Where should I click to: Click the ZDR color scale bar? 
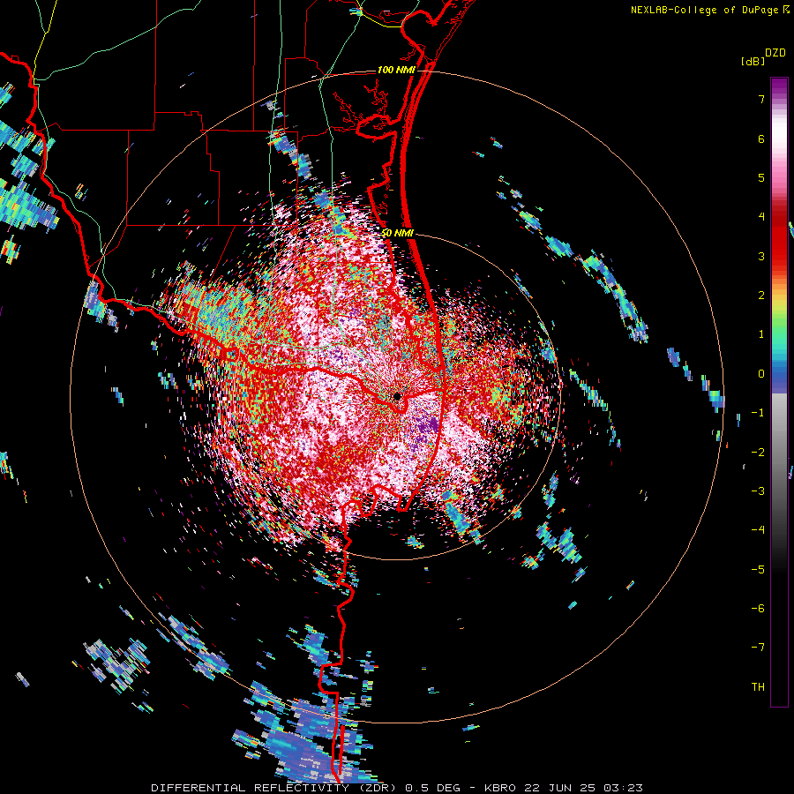point(779,392)
